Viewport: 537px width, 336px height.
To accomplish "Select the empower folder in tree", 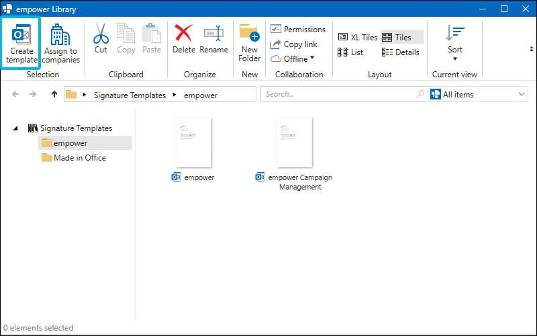I will (x=85, y=143).
